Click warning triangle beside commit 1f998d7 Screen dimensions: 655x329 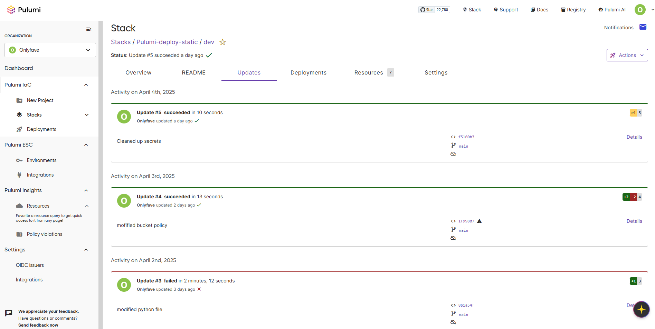coord(479,221)
